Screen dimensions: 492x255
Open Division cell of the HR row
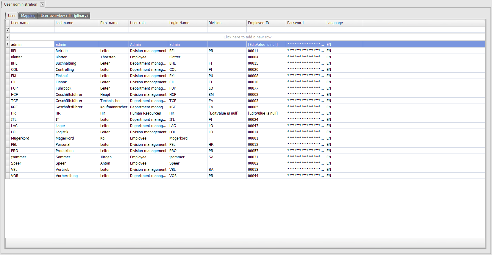227,113
